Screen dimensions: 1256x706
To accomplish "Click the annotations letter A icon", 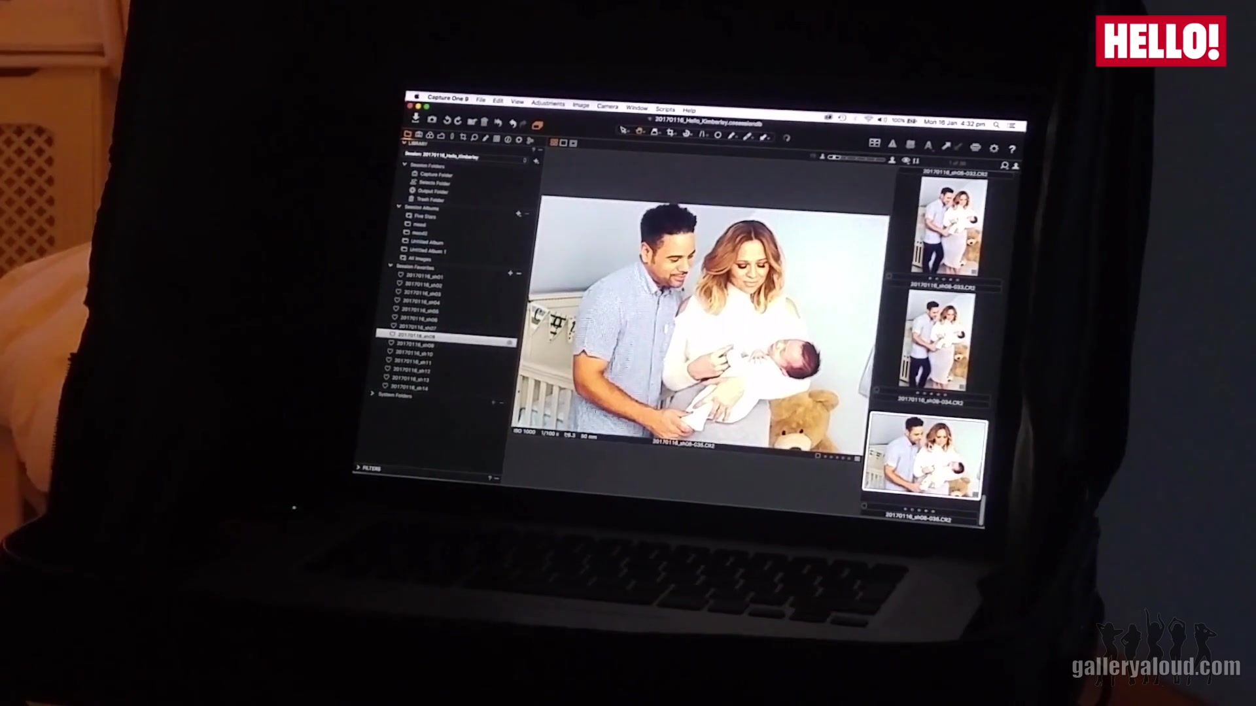I will (928, 145).
